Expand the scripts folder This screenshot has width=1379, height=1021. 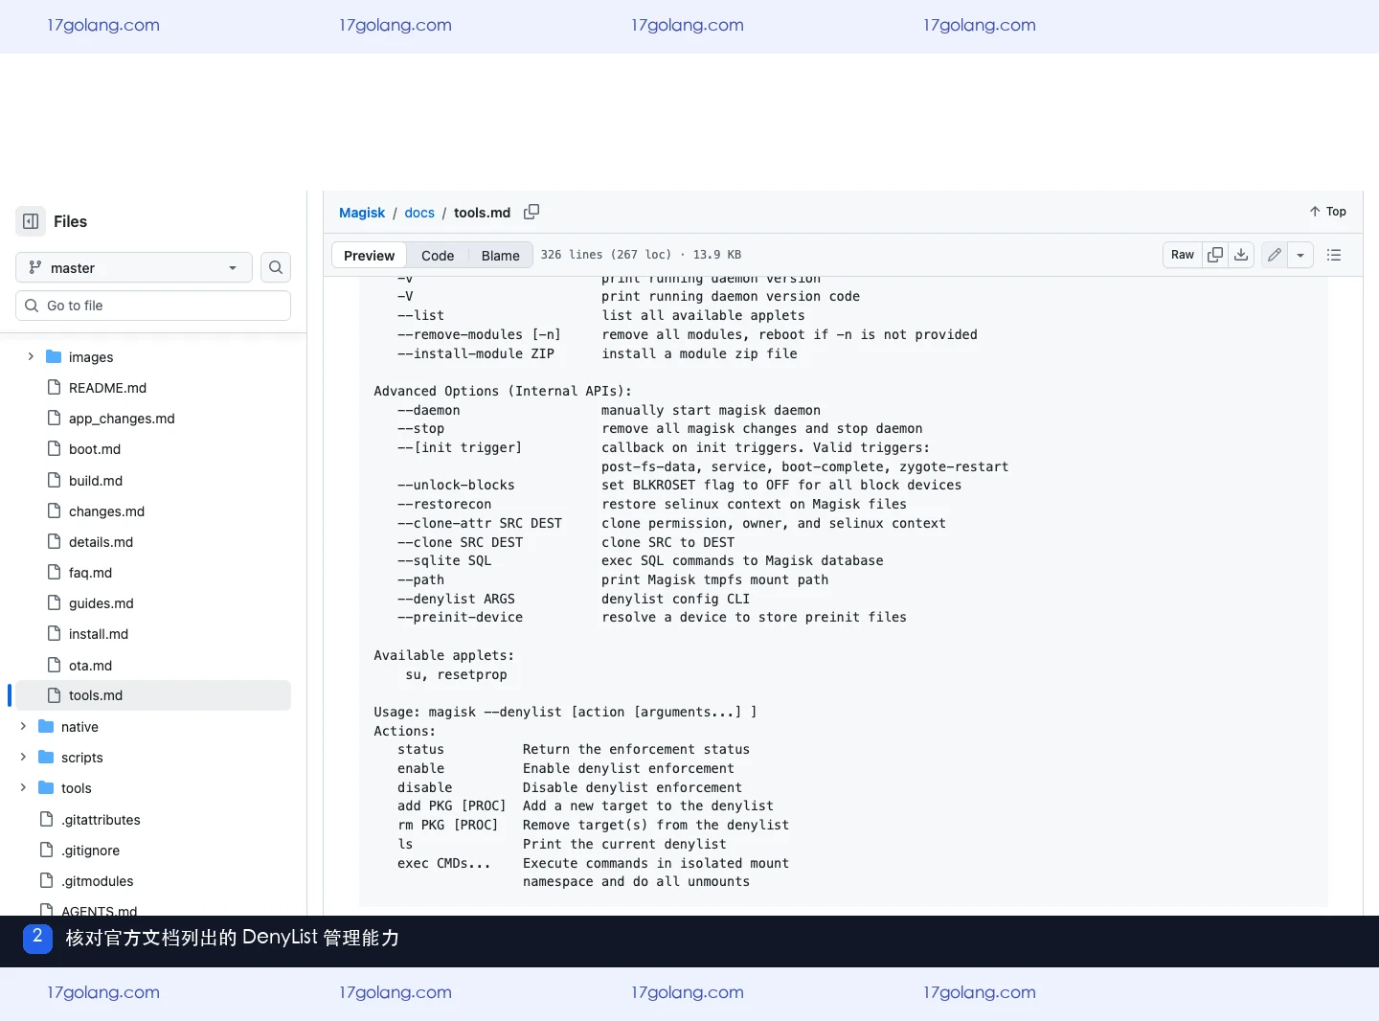pos(23,757)
